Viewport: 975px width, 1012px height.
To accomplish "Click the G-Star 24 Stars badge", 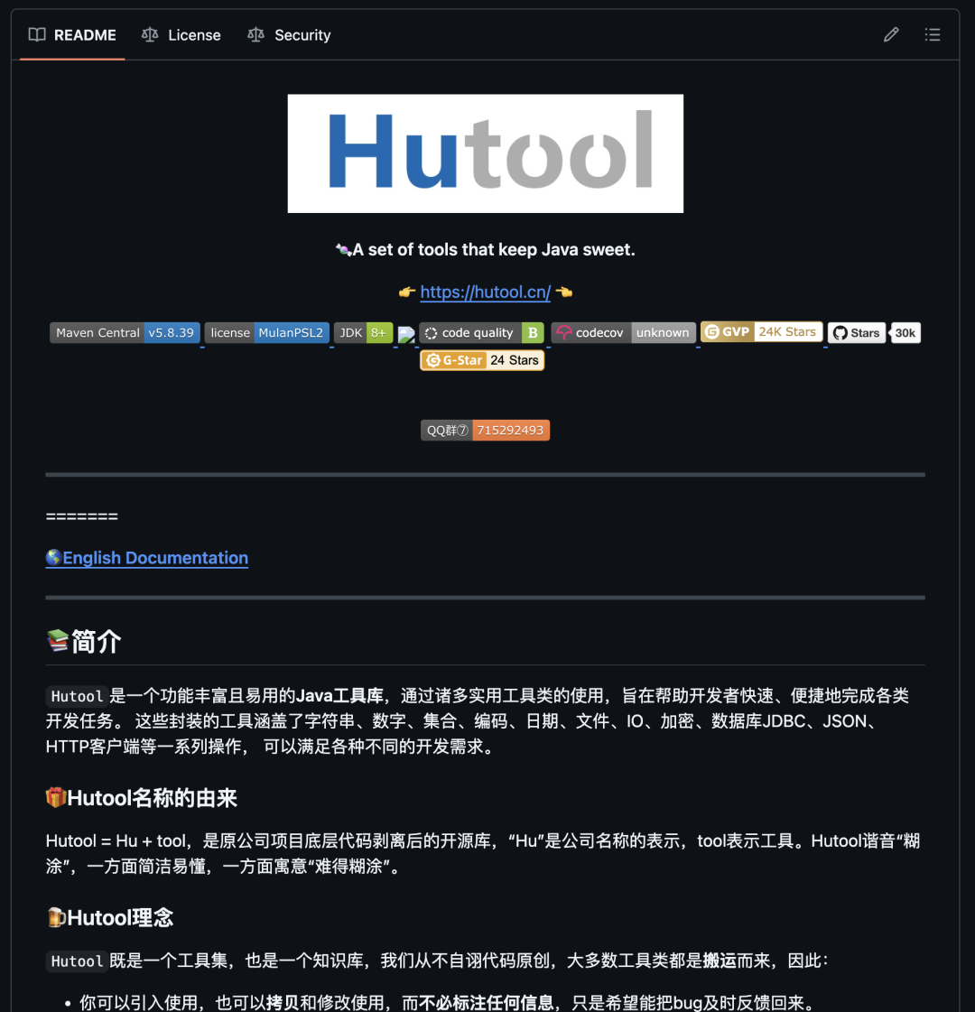I will [x=482, y=360].
